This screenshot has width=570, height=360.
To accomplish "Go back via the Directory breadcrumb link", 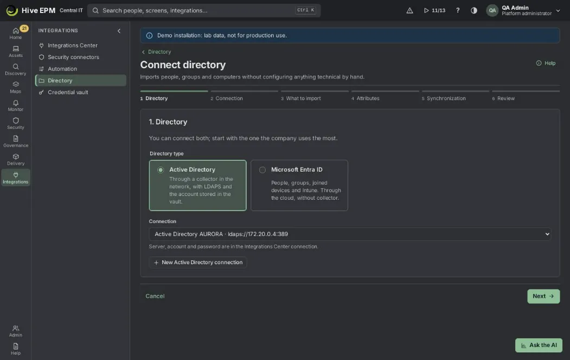I will click(156, 52).
